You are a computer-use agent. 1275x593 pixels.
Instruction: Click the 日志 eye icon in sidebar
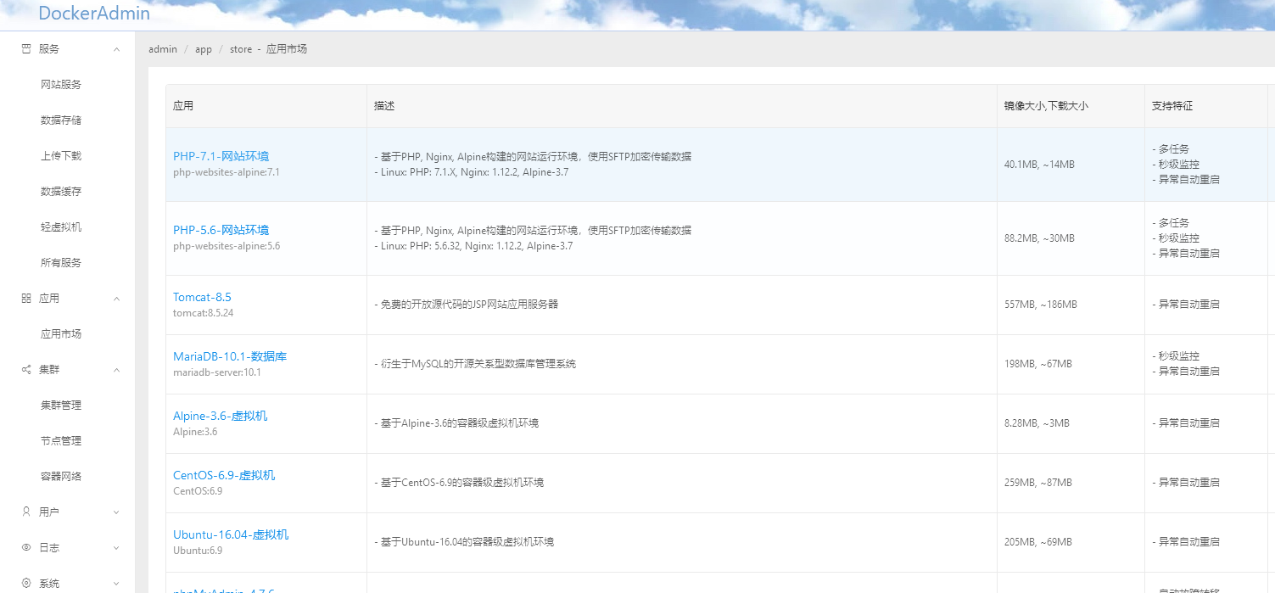tap(25, 548)
